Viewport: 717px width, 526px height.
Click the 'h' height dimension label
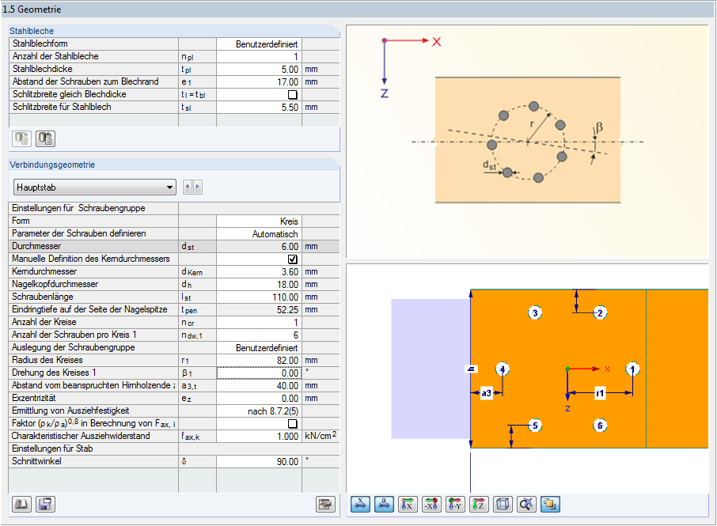pyautogui.click(x=471, y=369)
